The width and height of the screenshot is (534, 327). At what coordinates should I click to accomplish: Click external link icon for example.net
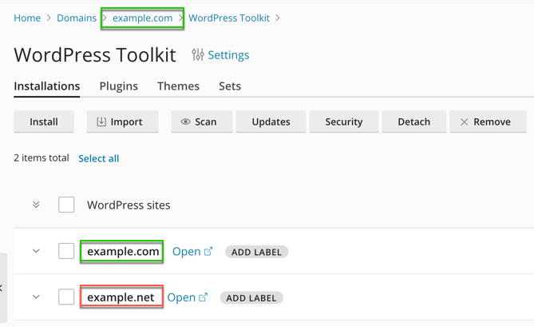[203, 297]
